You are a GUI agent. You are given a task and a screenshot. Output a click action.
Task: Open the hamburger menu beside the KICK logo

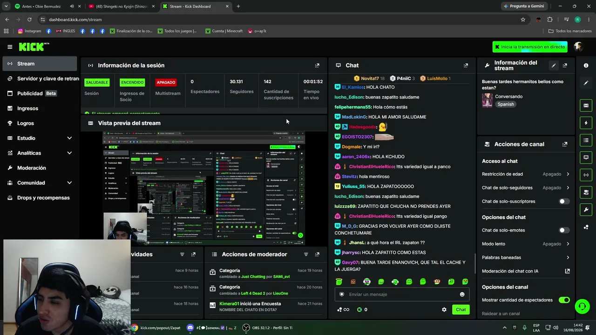click(10, 47)
